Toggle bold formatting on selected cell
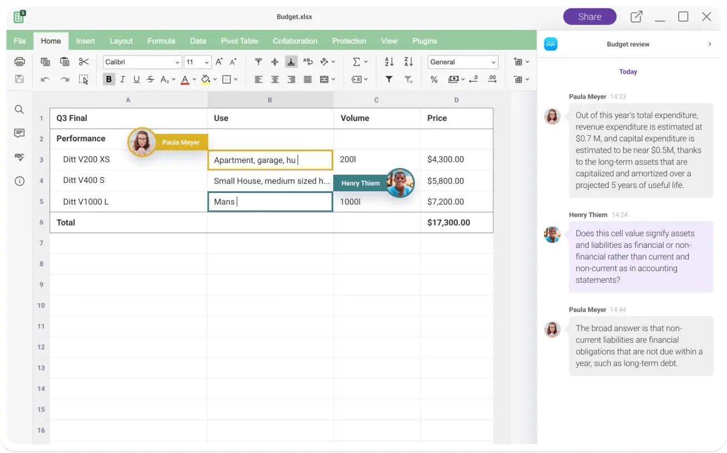 click(109, 79)
